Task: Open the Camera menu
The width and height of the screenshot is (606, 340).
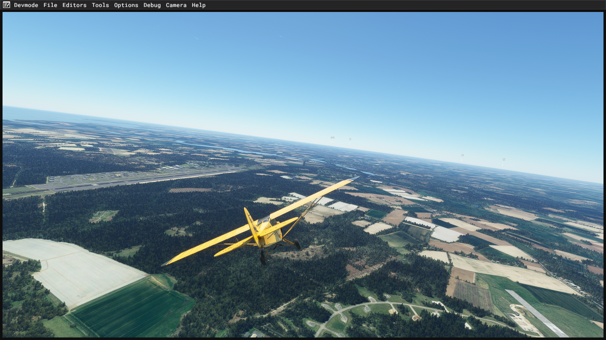Action: [176, 5]
